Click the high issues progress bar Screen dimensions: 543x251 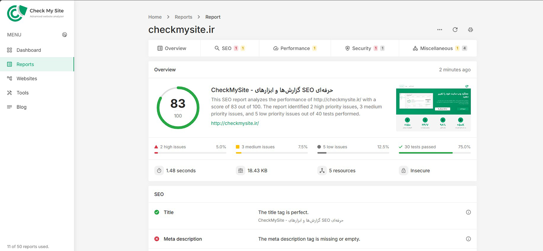(x=190, y=153)
